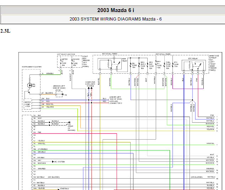The height and width of the screenshot is (190, 225).
Task: Click the 'ETC RELAY' label
Action: click(x=193, y=58)
